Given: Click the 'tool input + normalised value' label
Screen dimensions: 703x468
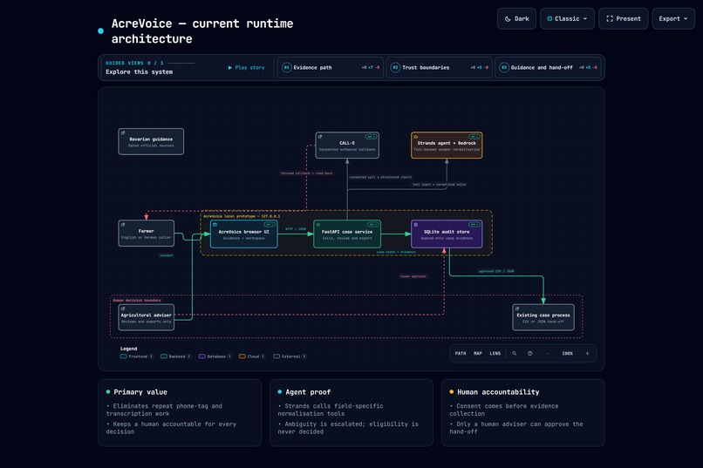Looking at the screenshot, I should point(439,184).
